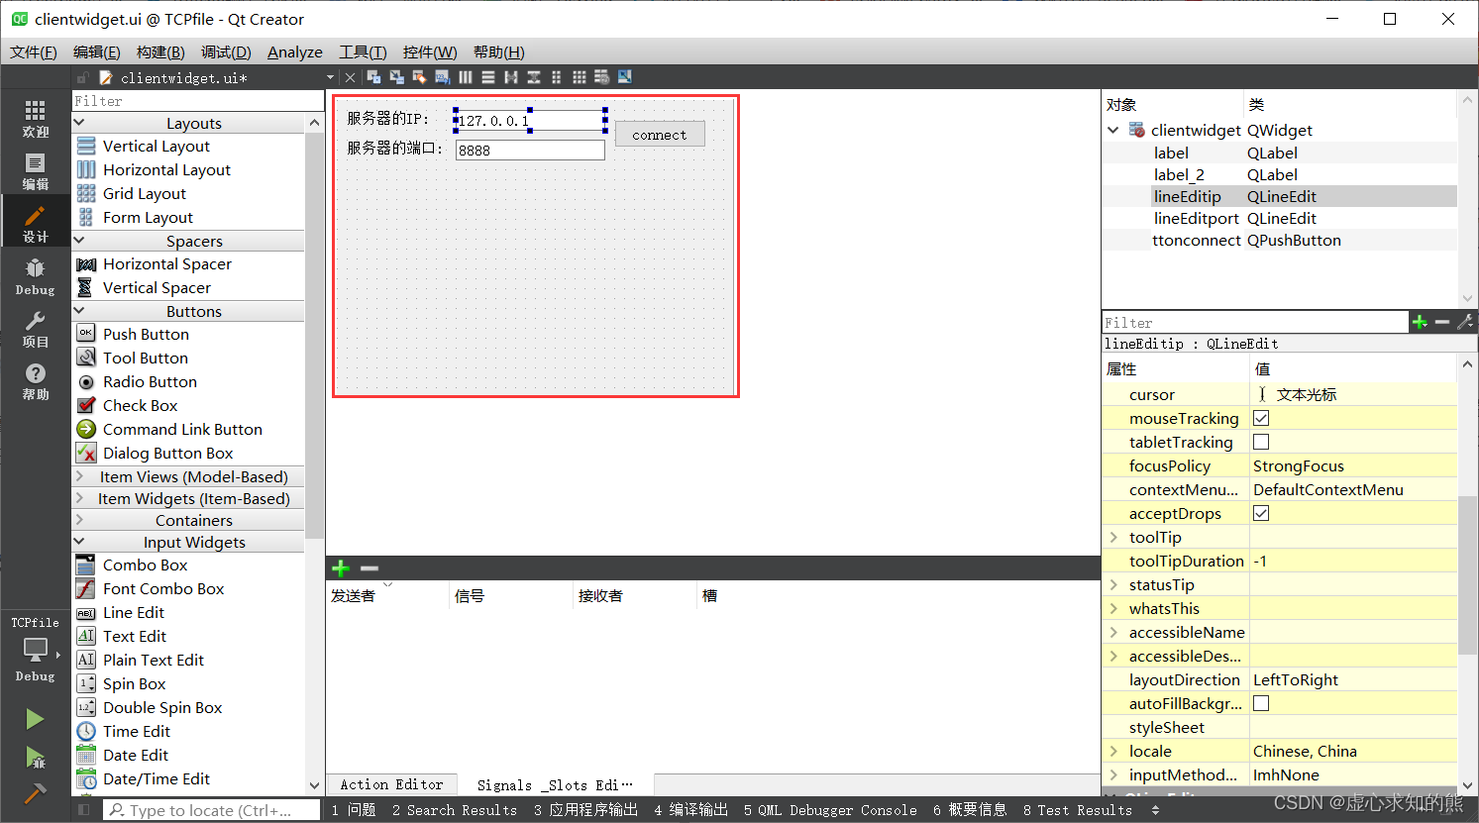Collapse Input Widgets category
This screenshot has height=823, width=1479.
click(x=80, y=542)
